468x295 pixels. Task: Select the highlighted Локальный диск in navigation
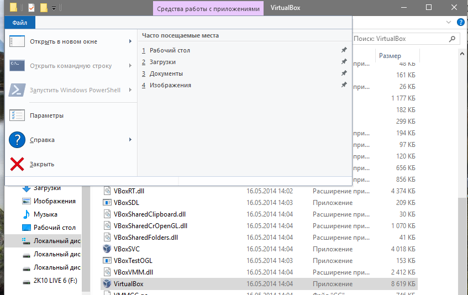click(43, 241)
